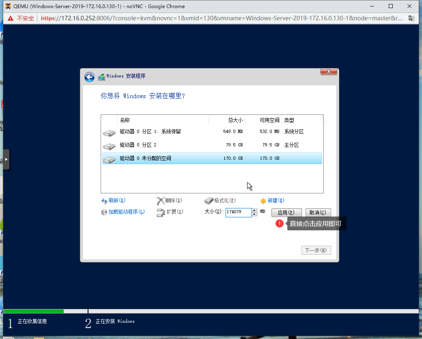Click the 格式化(F) format option
This screenshot has height=339, width=422.
pos(225,200)
